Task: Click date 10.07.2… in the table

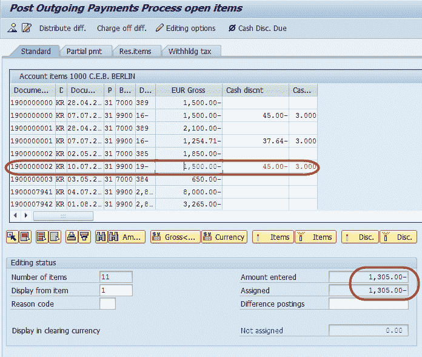Action: [x=85, y=166]
